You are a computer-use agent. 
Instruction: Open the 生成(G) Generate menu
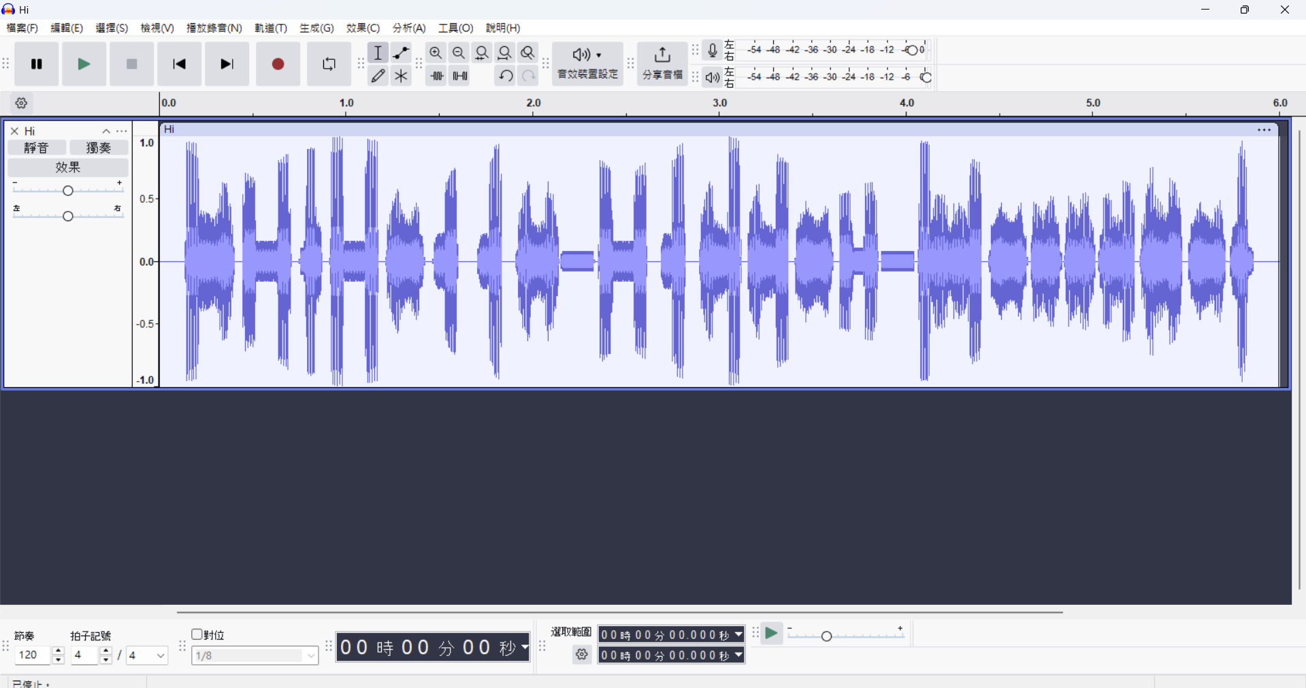click(316, 28)
